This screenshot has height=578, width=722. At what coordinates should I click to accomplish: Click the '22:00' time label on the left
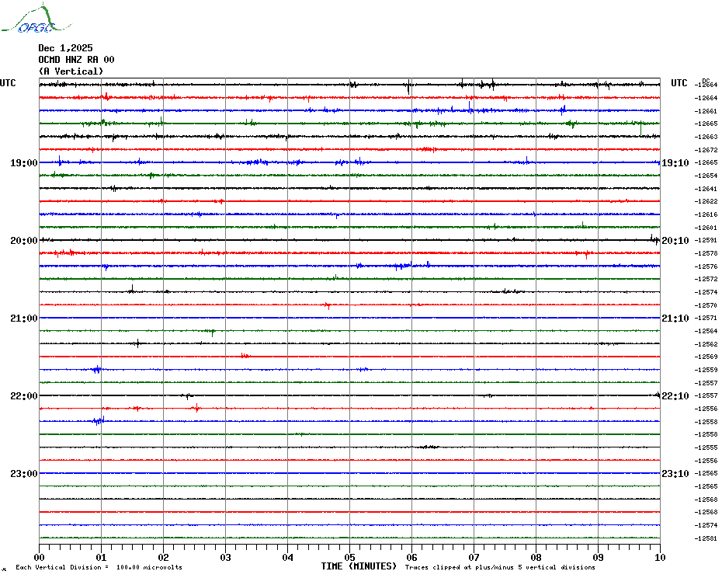24,396
